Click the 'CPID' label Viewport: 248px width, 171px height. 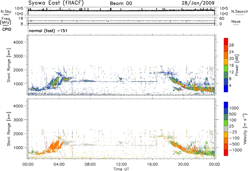click(x=7, y=29)
